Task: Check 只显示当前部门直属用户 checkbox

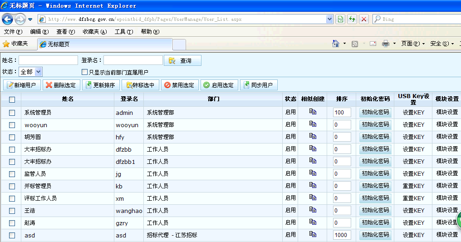Action: [85, 72]
